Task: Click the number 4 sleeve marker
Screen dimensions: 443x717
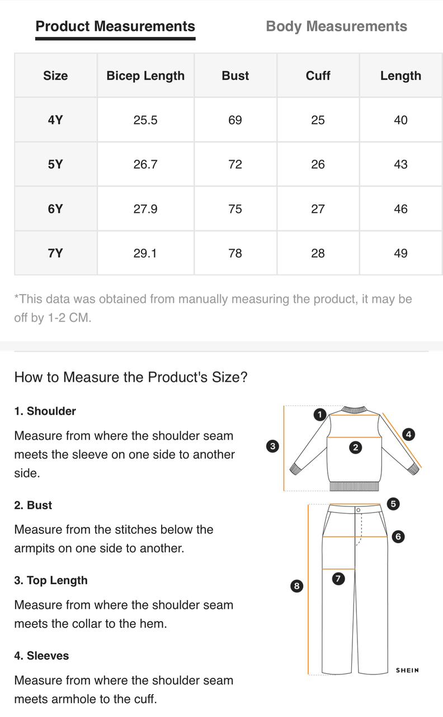Action: (409, 434)
